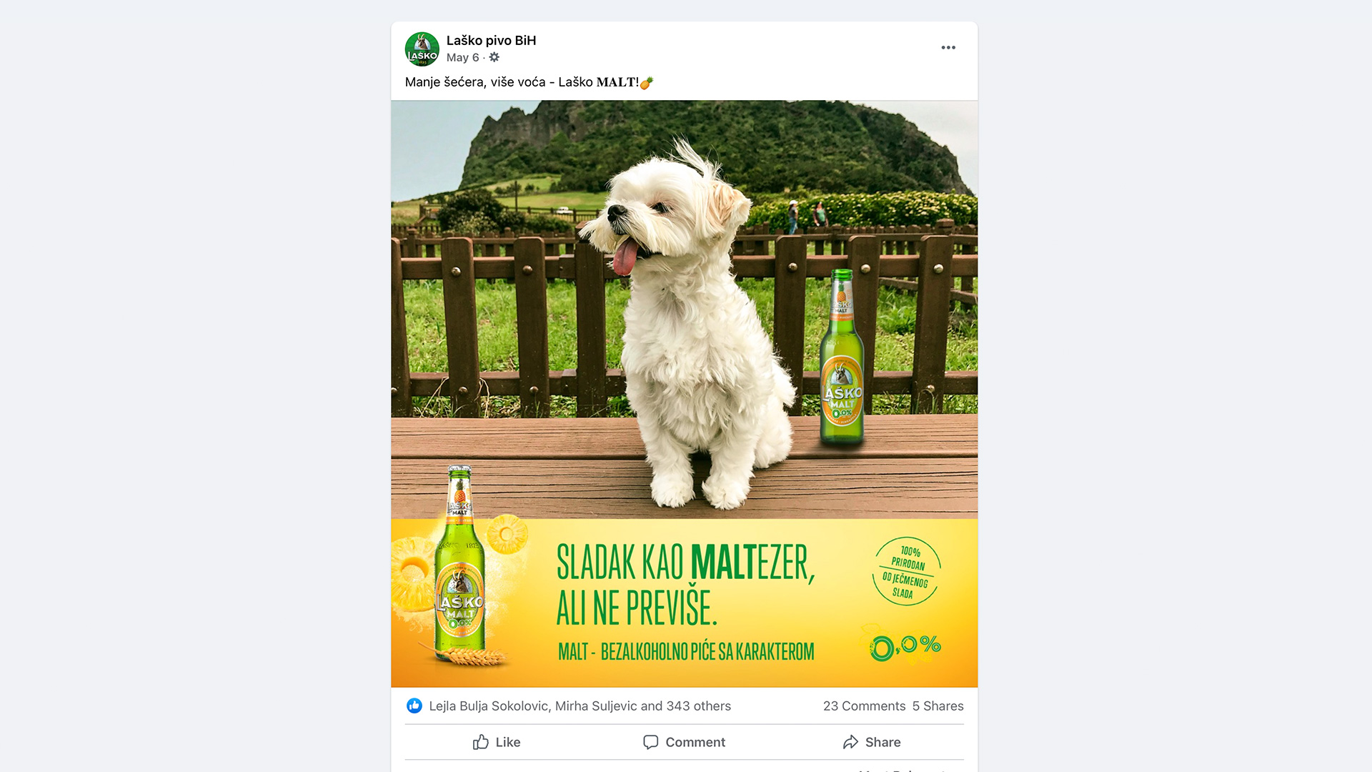The width and height of the screenshot is (1372, 772).
Task: Click the Laško pivo BiH profile picture
Action: [x=422, y=49]
